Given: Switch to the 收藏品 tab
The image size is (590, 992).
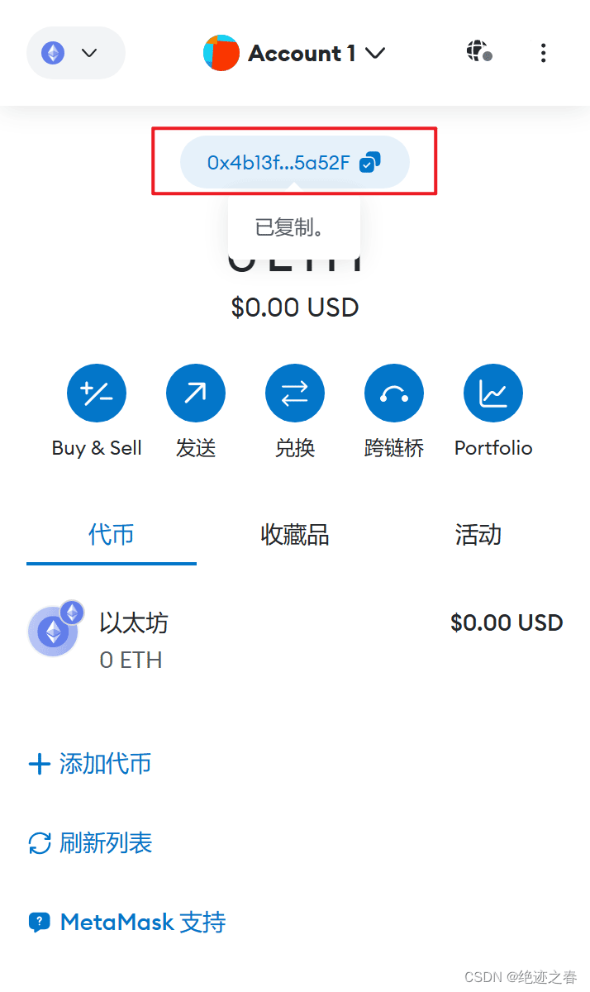Looking at the screenshot, I should (x=295, y=535).
